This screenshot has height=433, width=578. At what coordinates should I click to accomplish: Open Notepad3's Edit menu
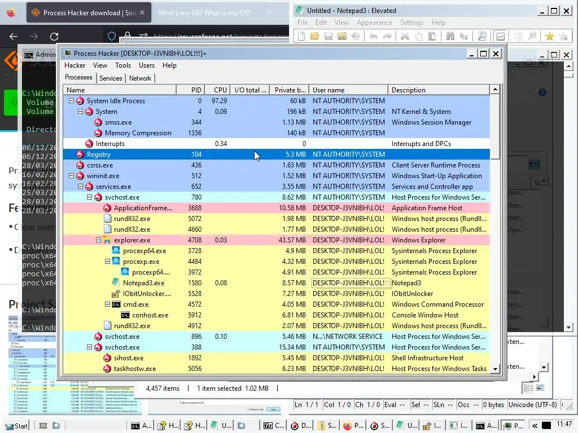coord(321,23)
